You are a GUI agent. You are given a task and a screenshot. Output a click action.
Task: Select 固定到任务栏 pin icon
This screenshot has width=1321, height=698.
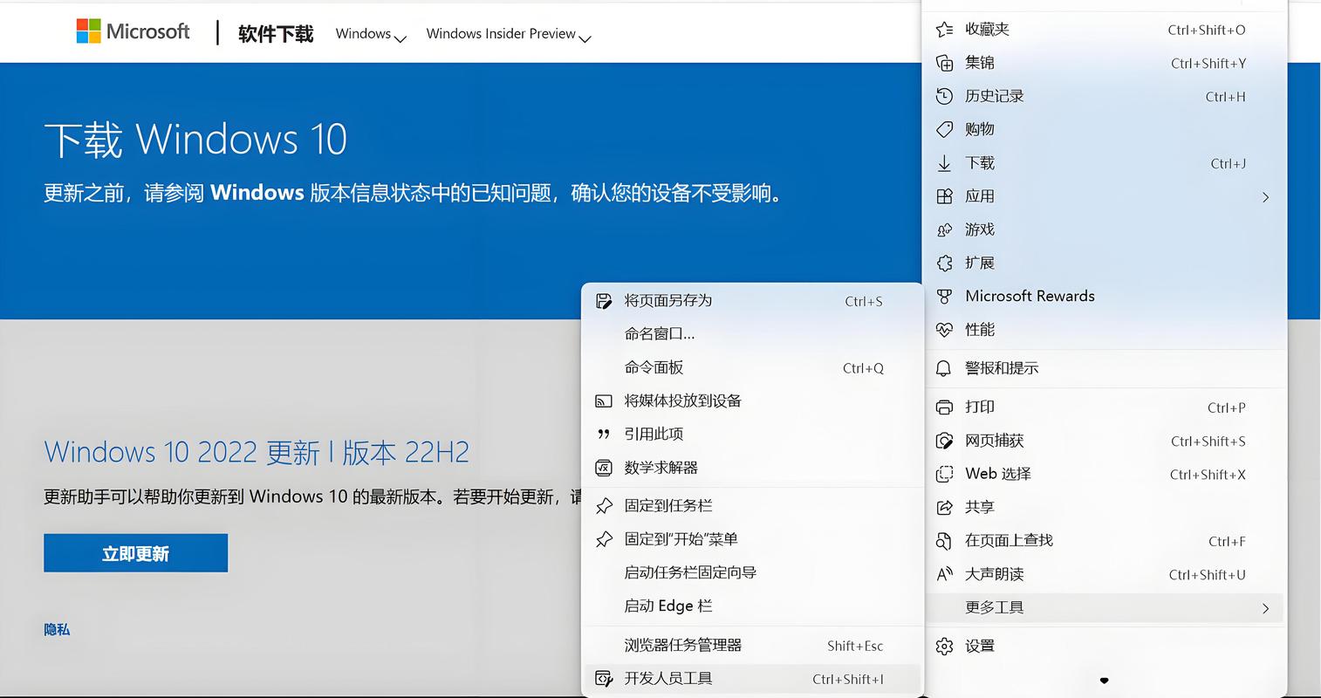point(604,505)
